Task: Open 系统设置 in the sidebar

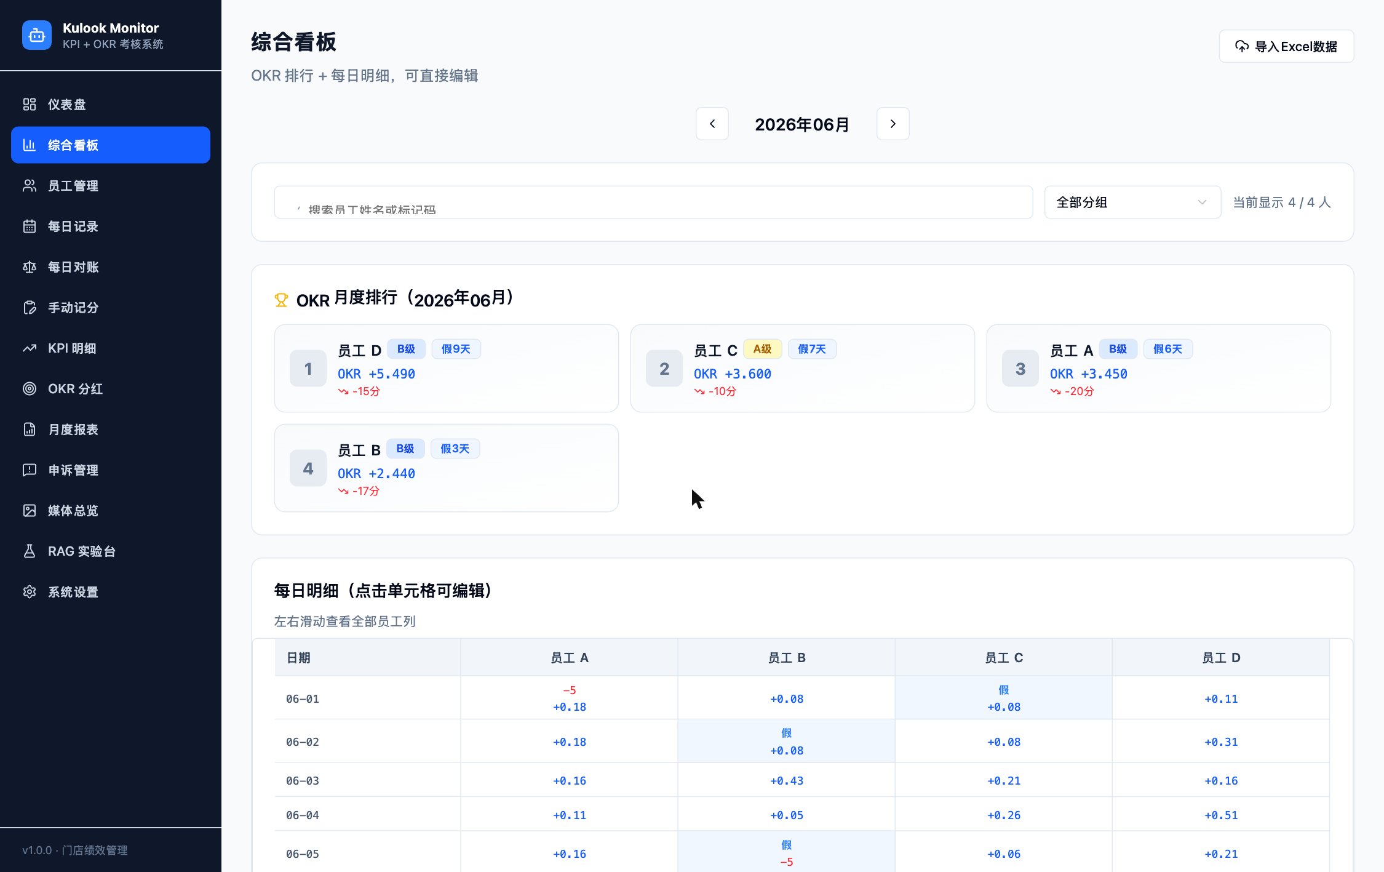Action: click(x=111, y=591)
